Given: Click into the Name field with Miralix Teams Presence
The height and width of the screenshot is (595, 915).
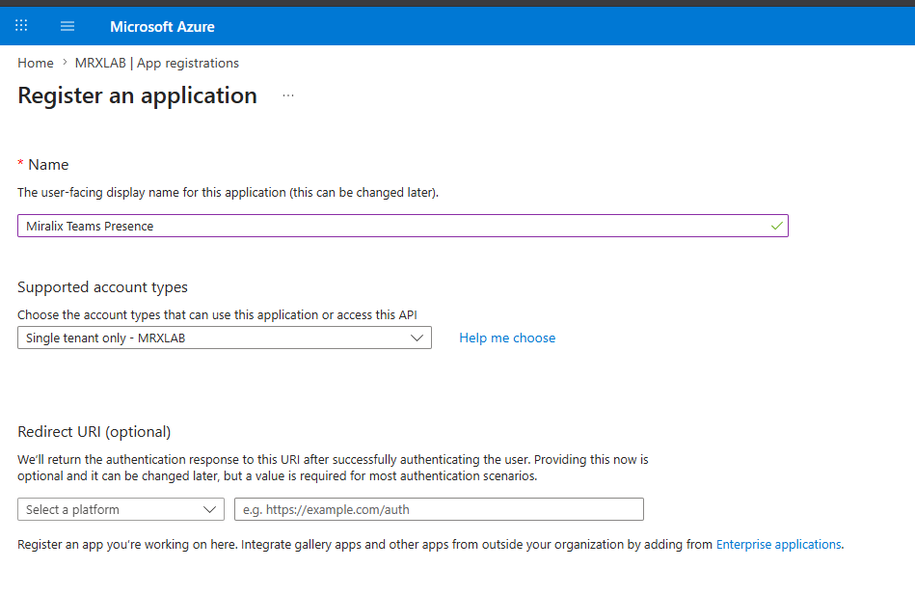Looking at the screenshot, I should click(403, 226).
